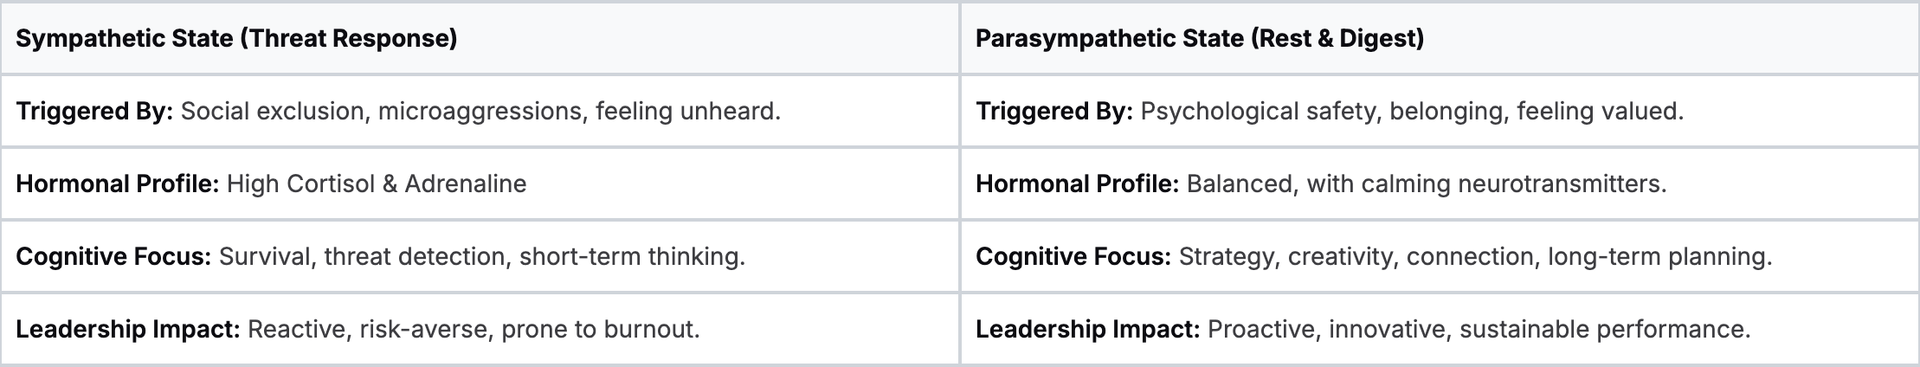Click 'Leadership Impact:' label in the Parasympathetic column
Screen dimensions: 1920x367
[x=1088, y=330]
